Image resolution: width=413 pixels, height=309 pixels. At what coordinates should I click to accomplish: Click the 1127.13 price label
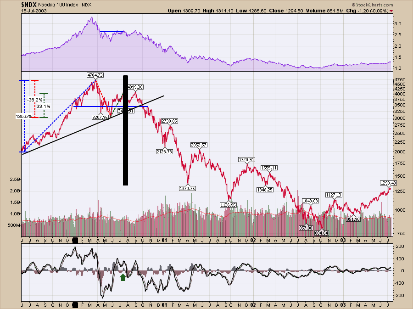tap(334, 195)
